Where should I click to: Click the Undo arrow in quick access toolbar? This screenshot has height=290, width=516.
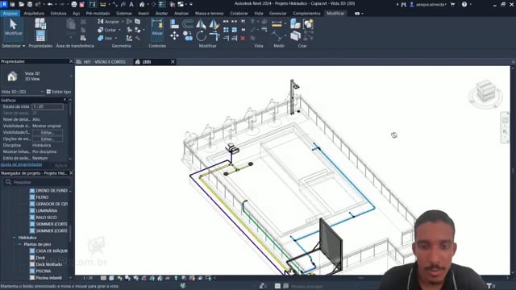click(50, 4)
